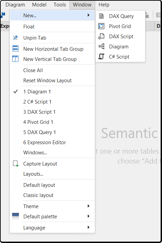Switch to window 5 DAX Query 1

52,132
